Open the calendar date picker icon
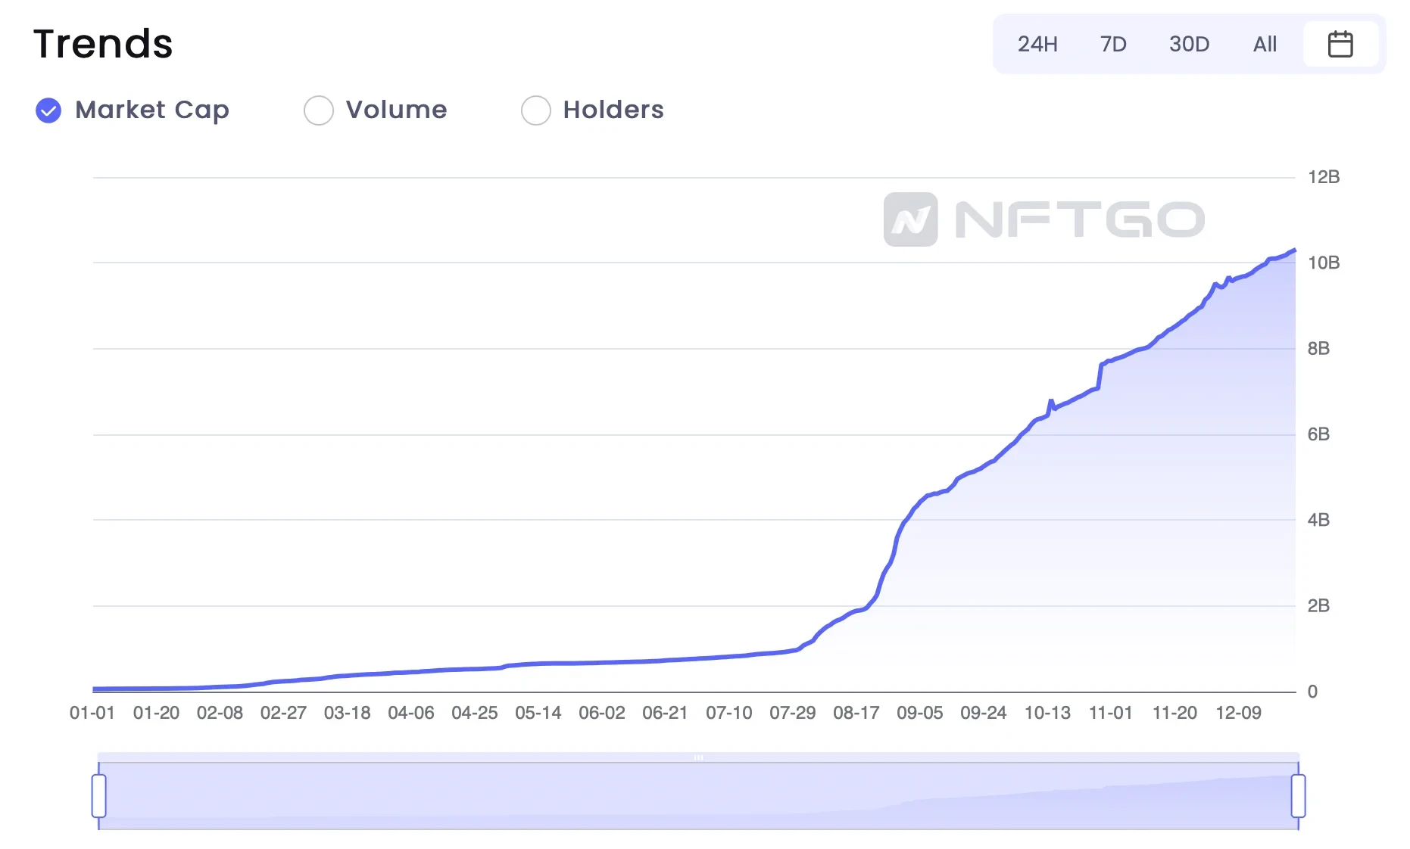 click(1340, 44)
